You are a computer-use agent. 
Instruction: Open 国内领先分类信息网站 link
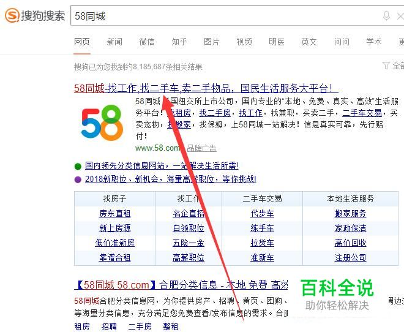point(162,165)
